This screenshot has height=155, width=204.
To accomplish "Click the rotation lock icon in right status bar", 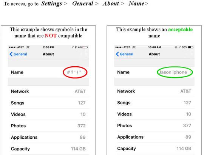I will pyautogui.click(x=176, y=47).
